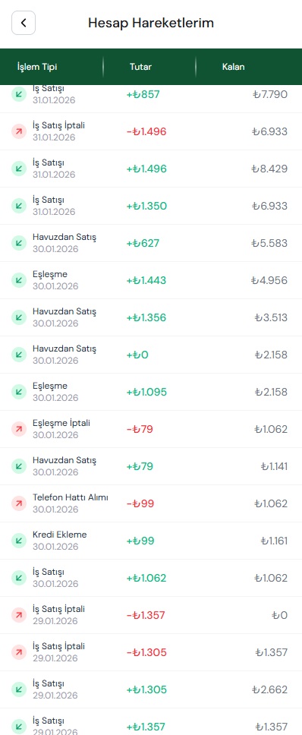This screenshot has width=302, height=735.
Task: Select the +₺1.095 Eşleşme amount
Action: tap(146, 392)
